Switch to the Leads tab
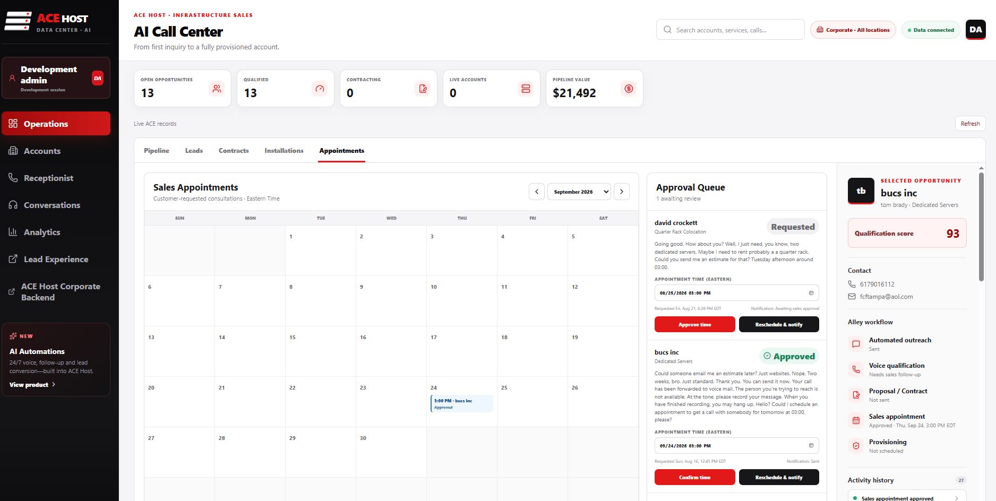Viewport: 996px width, 501px height. pyautogui.click(x=194, y=151)
